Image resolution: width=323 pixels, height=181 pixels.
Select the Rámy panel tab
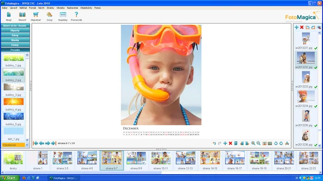[x=15, y=35]
